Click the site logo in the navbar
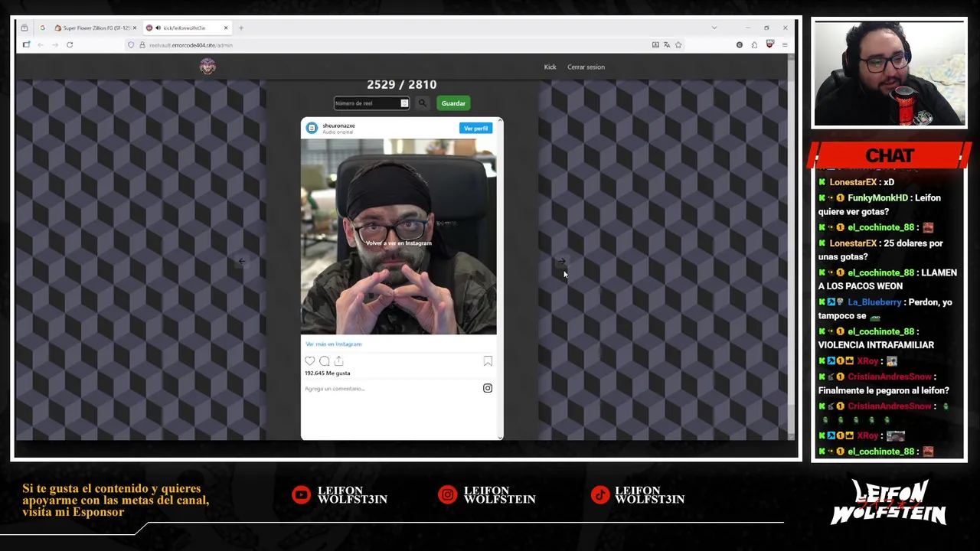The image size is (980, 551). [207, 67]
